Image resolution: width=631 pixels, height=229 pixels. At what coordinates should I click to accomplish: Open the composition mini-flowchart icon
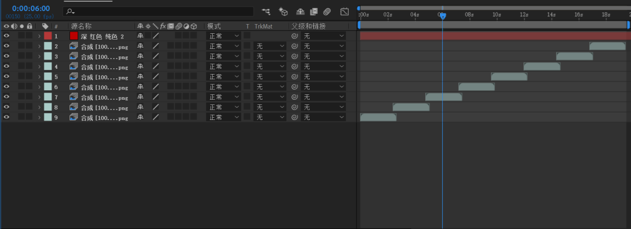[266, 12]
